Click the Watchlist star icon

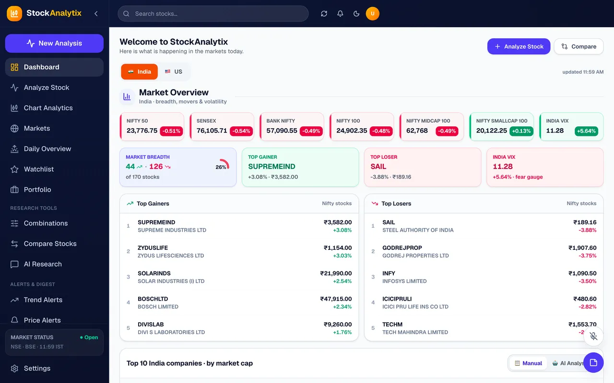(14, 169)
